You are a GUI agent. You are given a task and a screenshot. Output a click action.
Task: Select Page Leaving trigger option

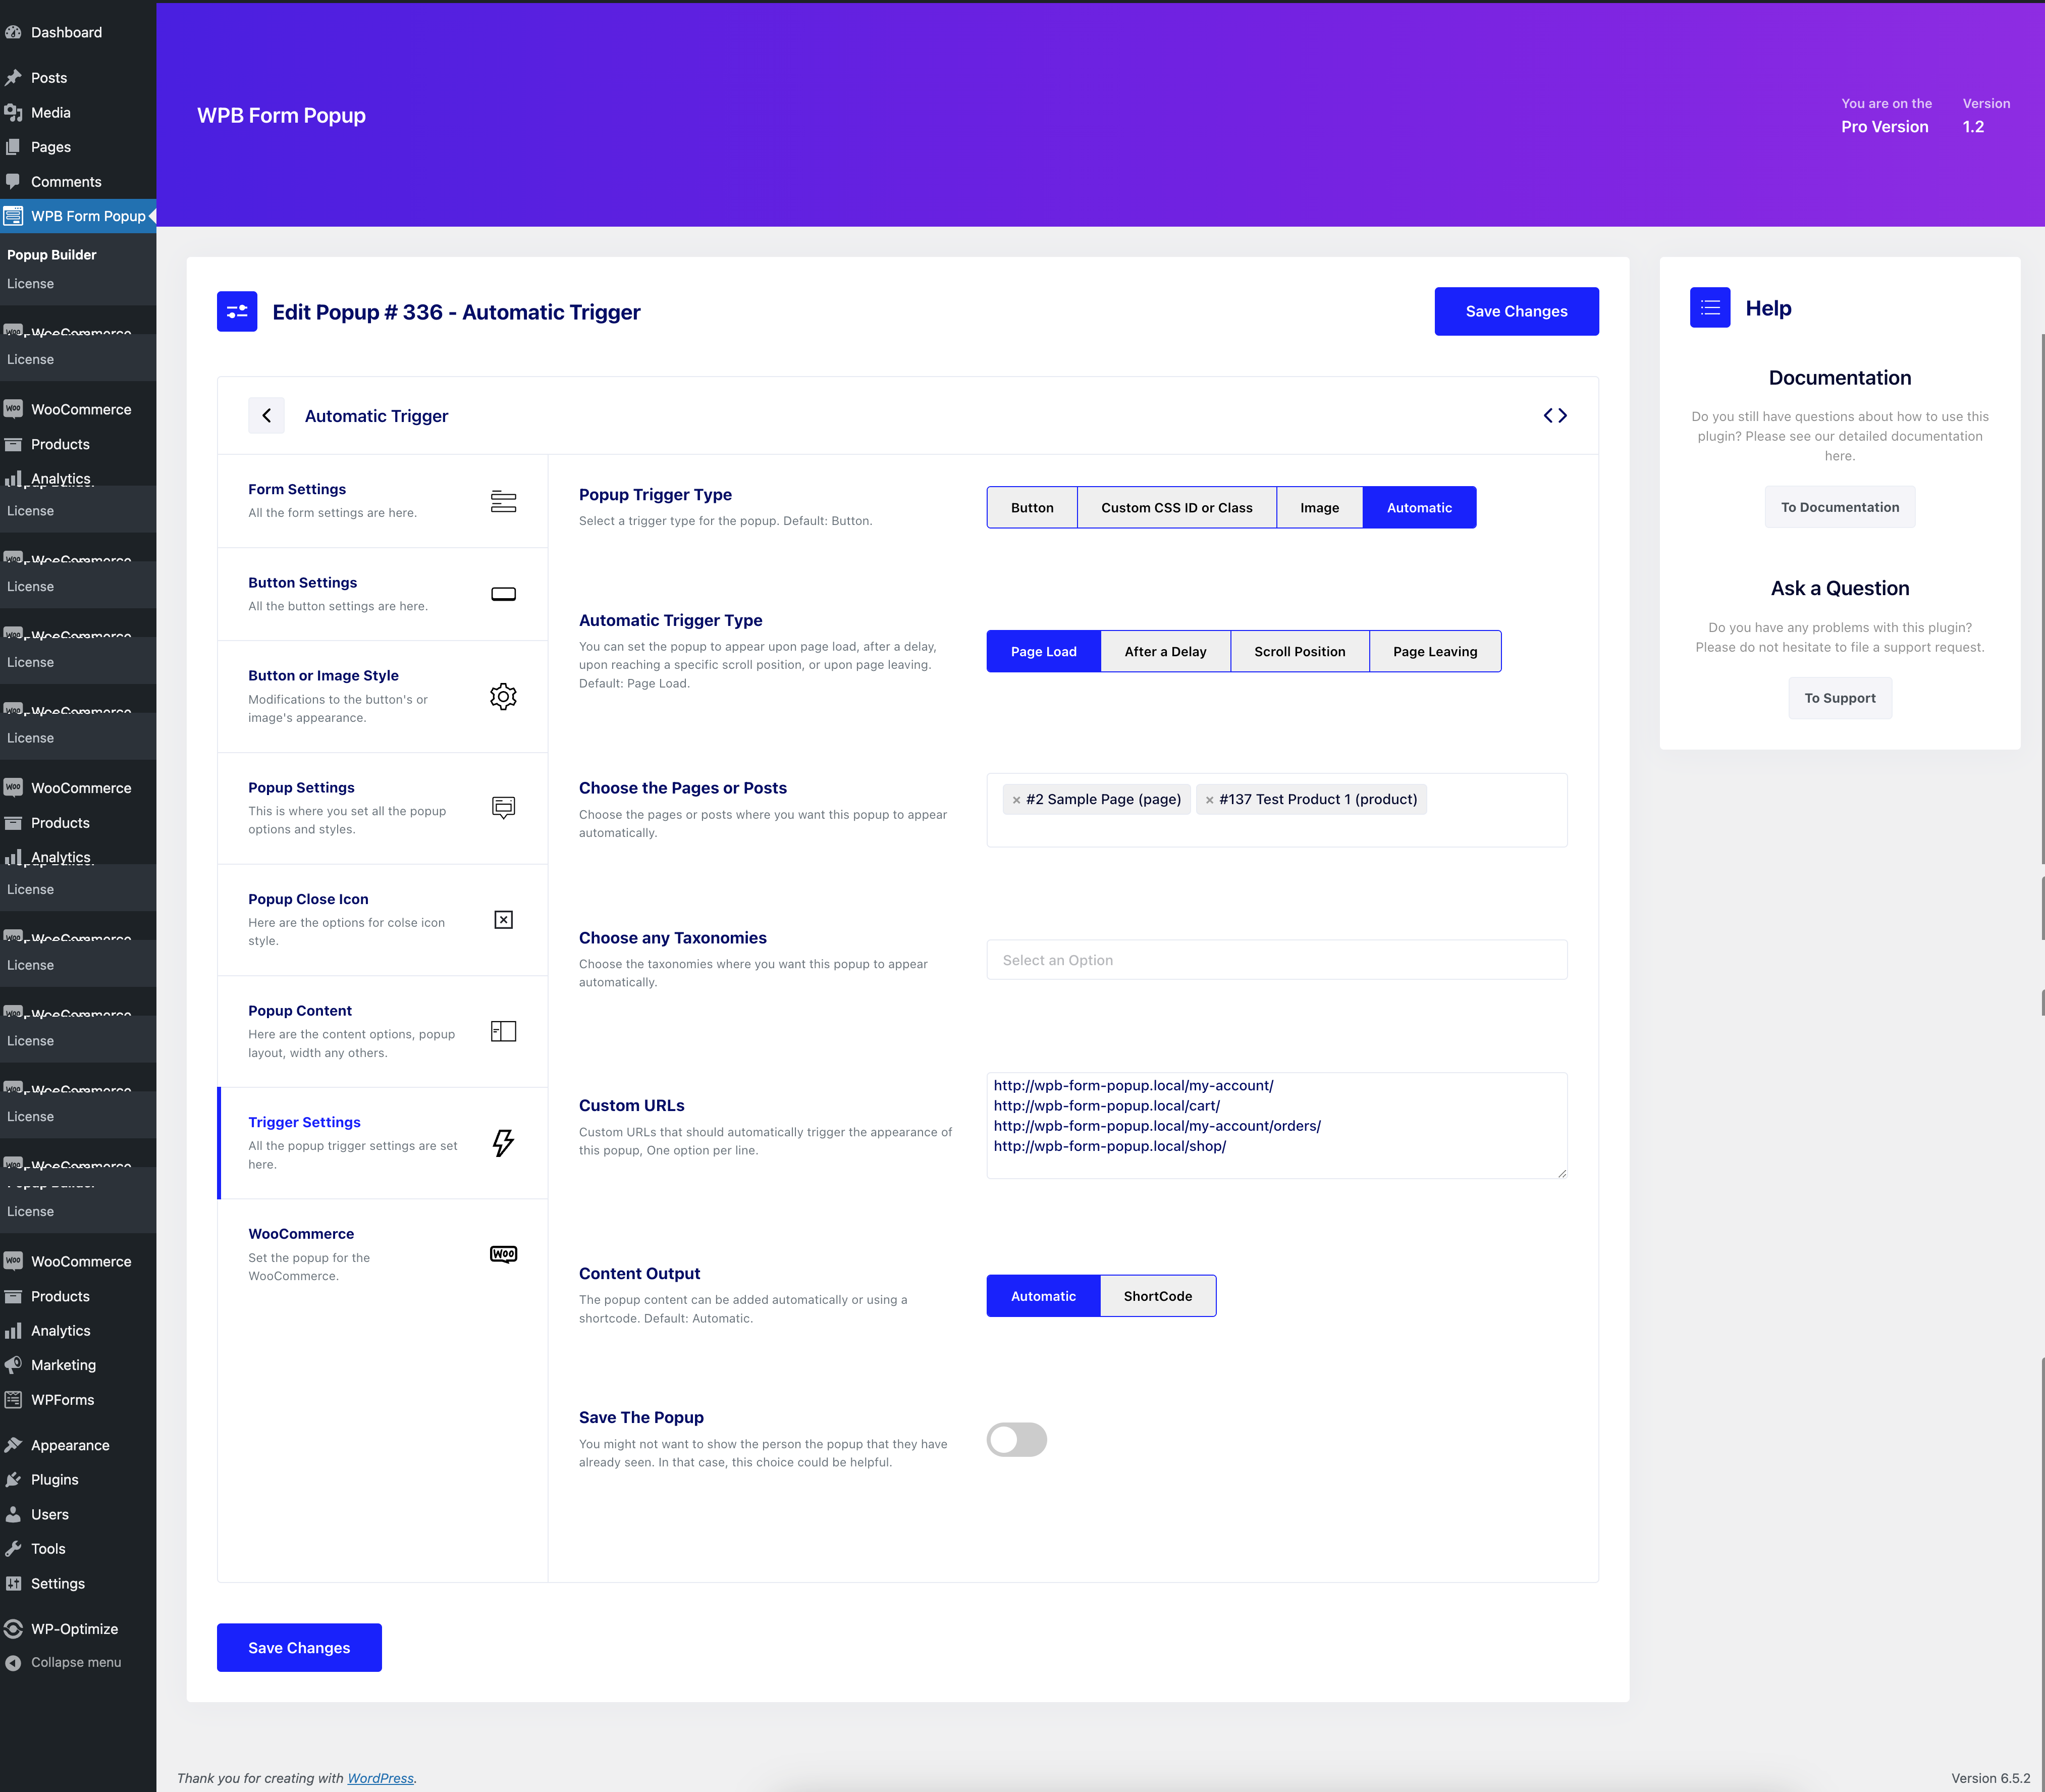(x=1434, y=651)
